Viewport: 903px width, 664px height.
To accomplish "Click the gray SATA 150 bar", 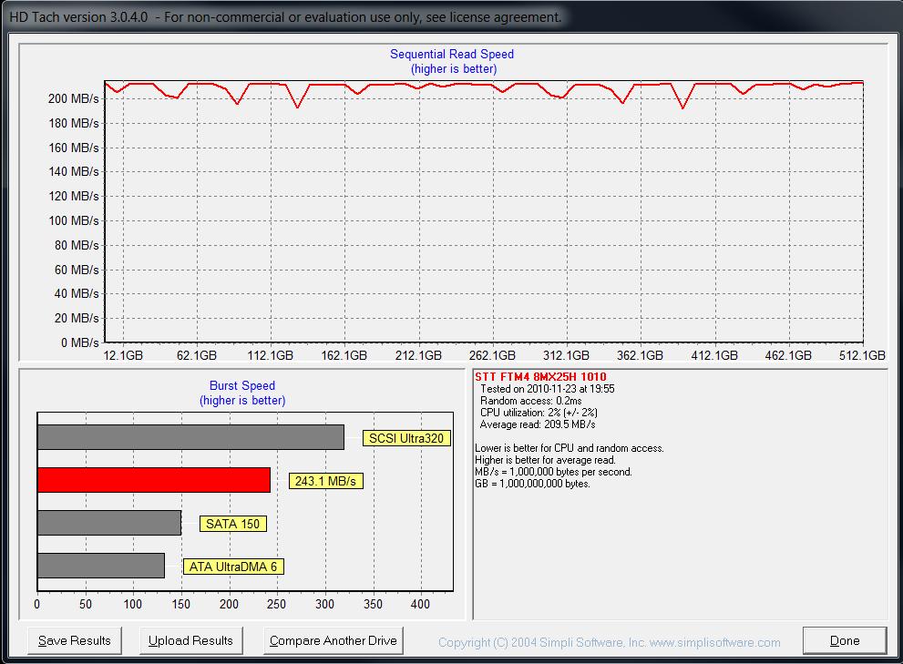I will point(109,523).
